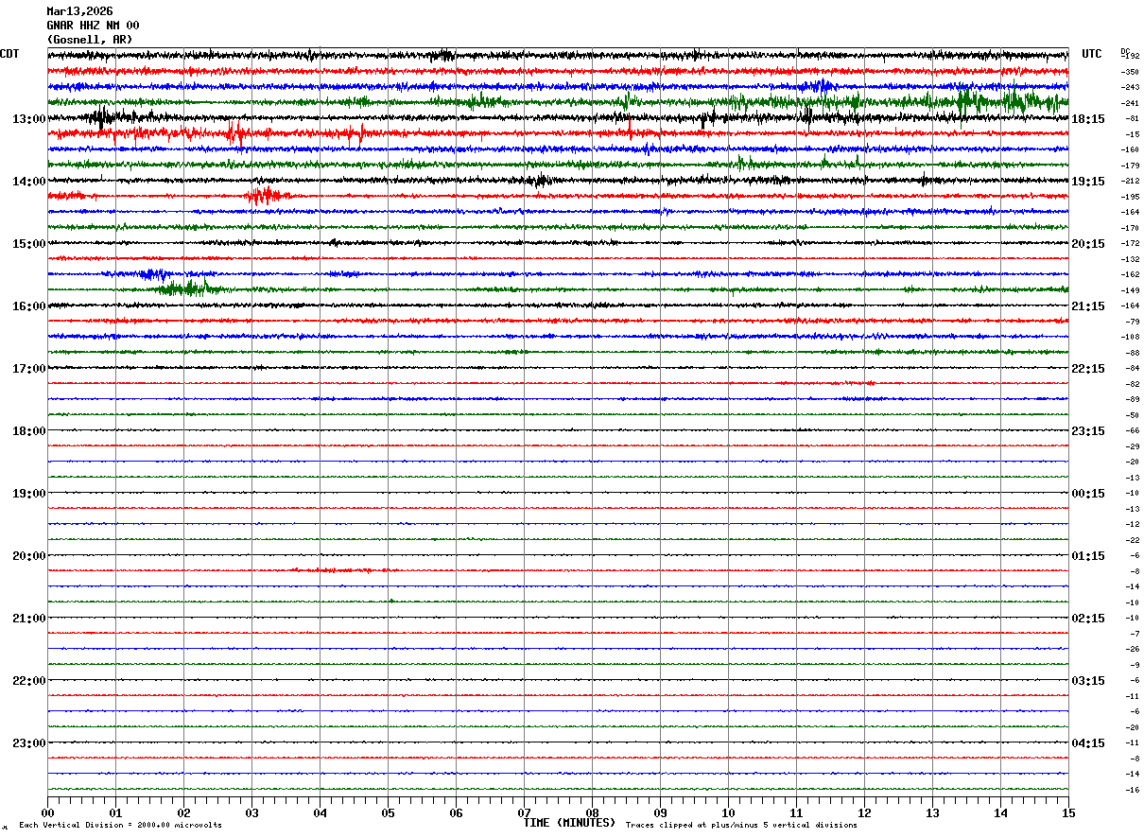
Task: Click the "03:15" UTC time label
Action: [1087, 681]
